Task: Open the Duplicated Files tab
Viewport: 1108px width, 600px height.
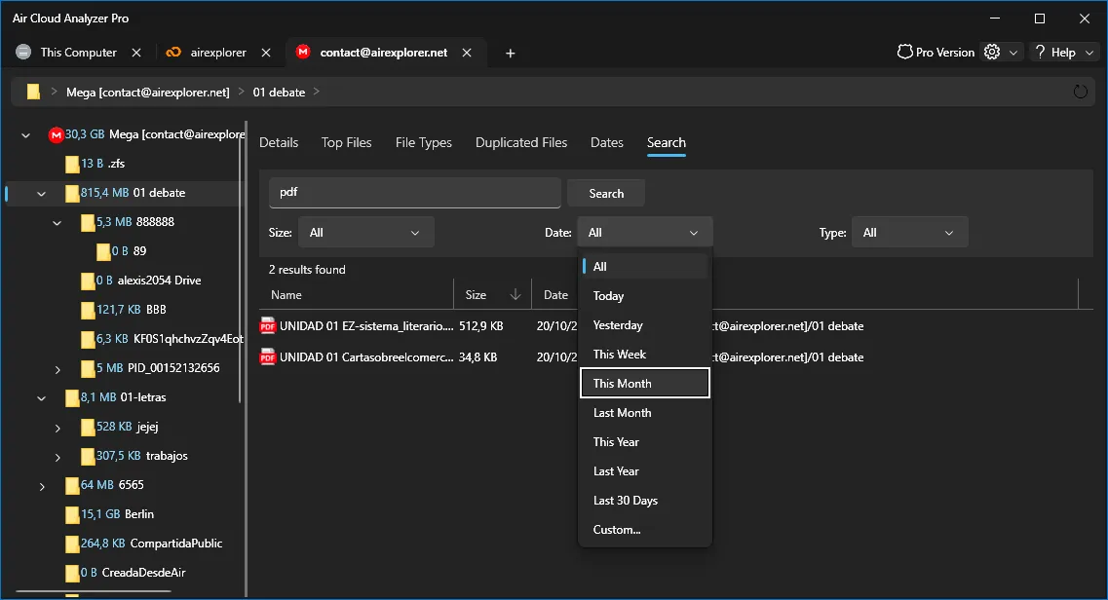Action: click(x=520, y=142)
